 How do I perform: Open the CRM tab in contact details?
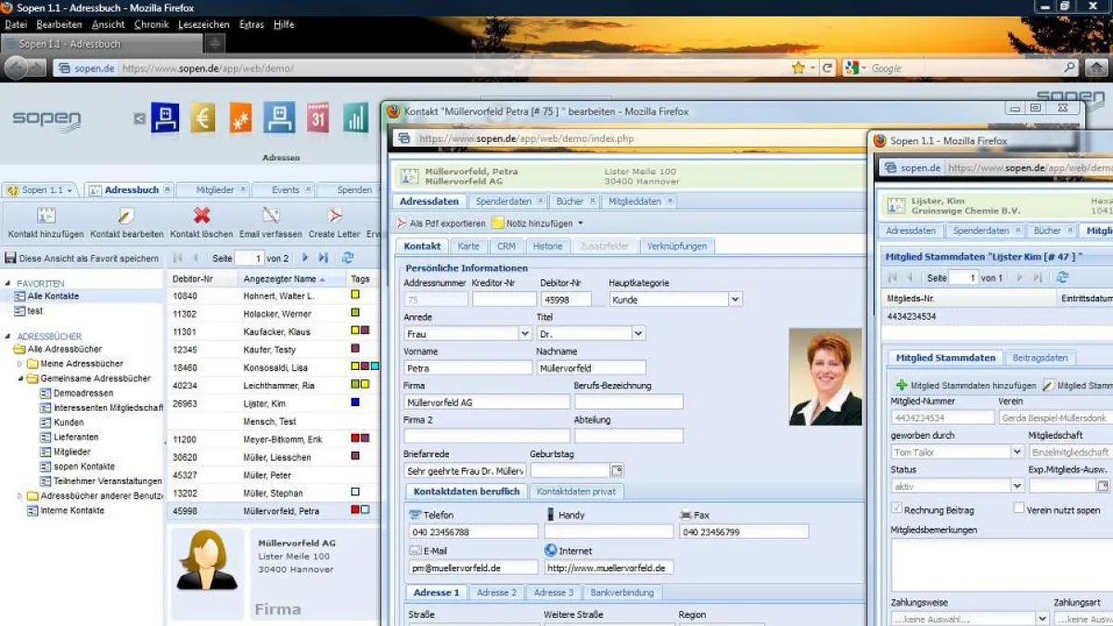click(510, 246)
